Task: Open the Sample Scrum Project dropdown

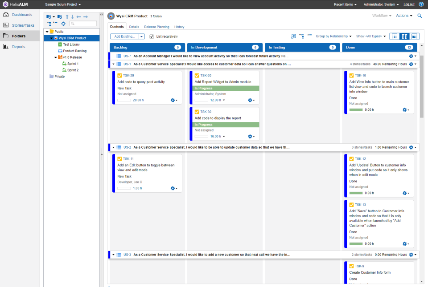Action: click(x=63, y=4)
